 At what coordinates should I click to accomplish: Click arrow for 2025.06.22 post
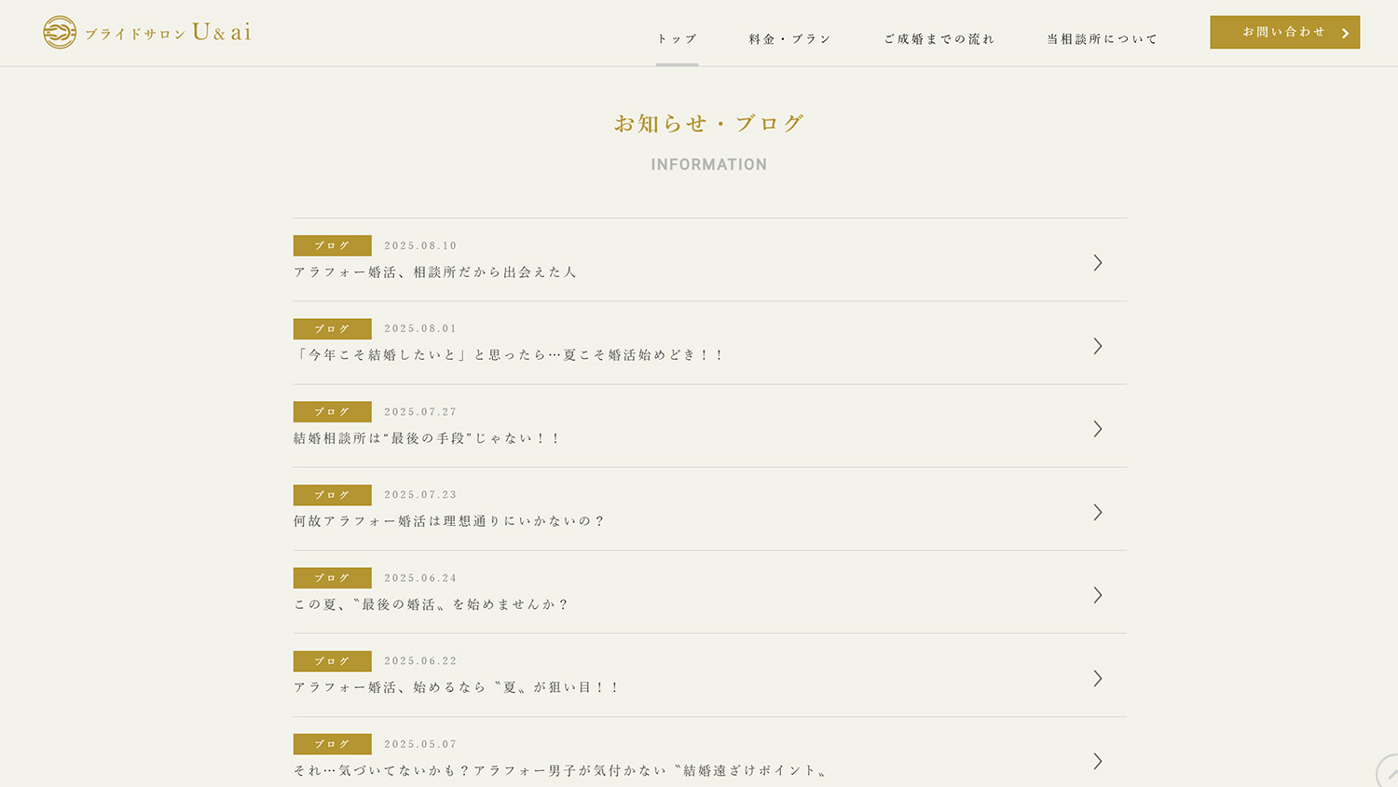click(x=1098, y=678)
